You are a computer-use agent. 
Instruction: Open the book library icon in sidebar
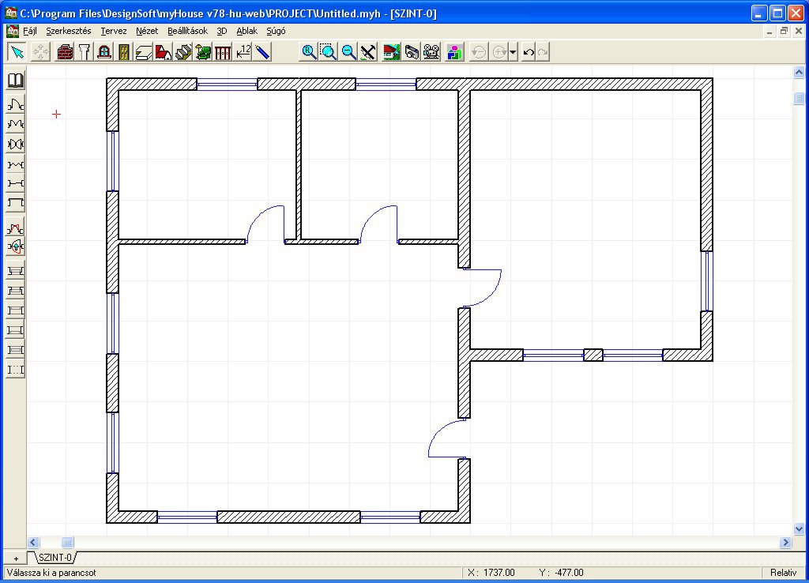click(16, 81)
